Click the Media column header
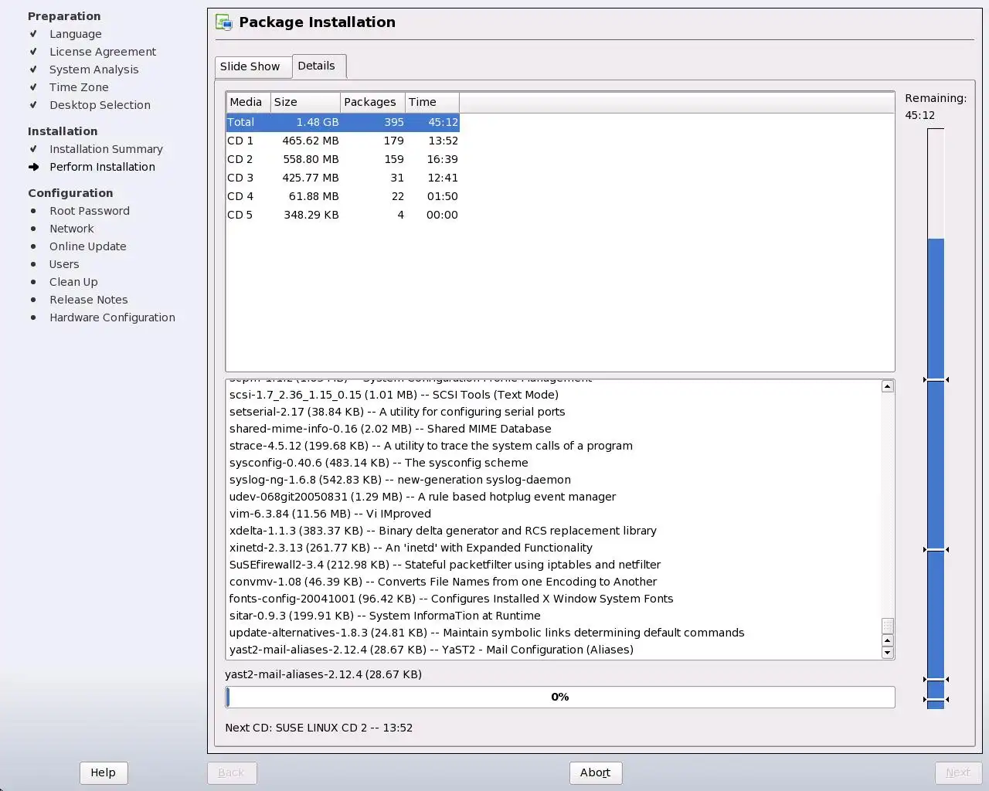The height and width of the screenshot is (791, 989). [x=248, y=102]
